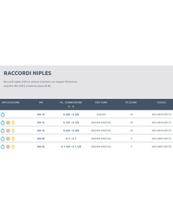The height and width of the screenshot is (216, 173).
Task: Click code A03-0005-00775
Action: pyautogui.click(x=162, y=139)
